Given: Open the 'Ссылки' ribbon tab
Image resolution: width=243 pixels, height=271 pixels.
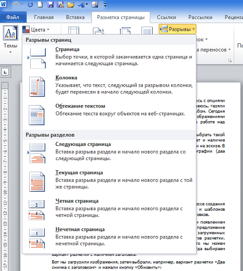Looking at the screenshot, I should pos(166,18).
